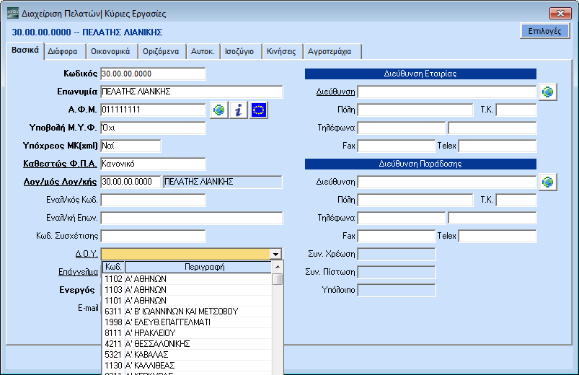This screenshot has width=579, height=375.
Task: Click the globe icon next to Α.Φ.Μ. field
Action: click(x=218, y=110)
